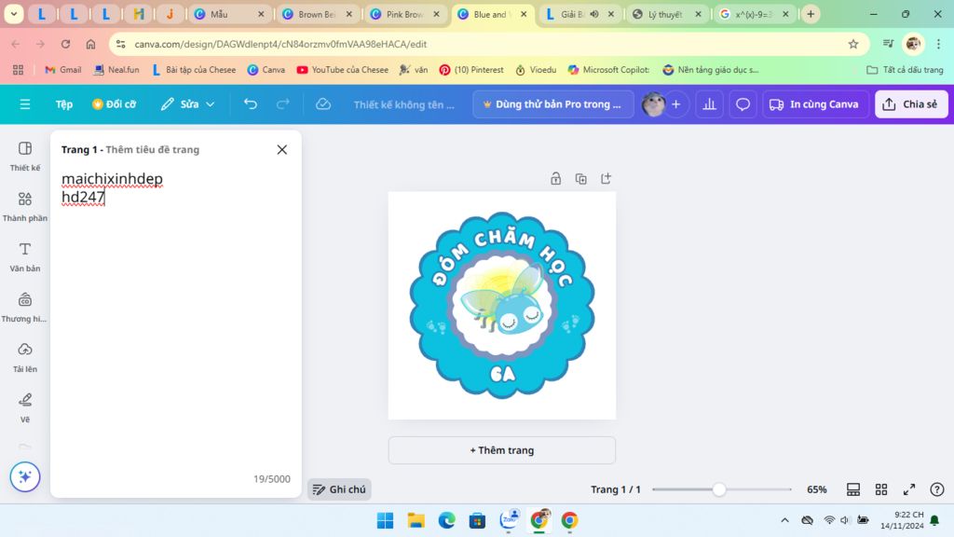Click the browser address bar URL
Image resolution: width=954 pixels, height=537 pixels.
pyautogui.click(x=280, y=44)
